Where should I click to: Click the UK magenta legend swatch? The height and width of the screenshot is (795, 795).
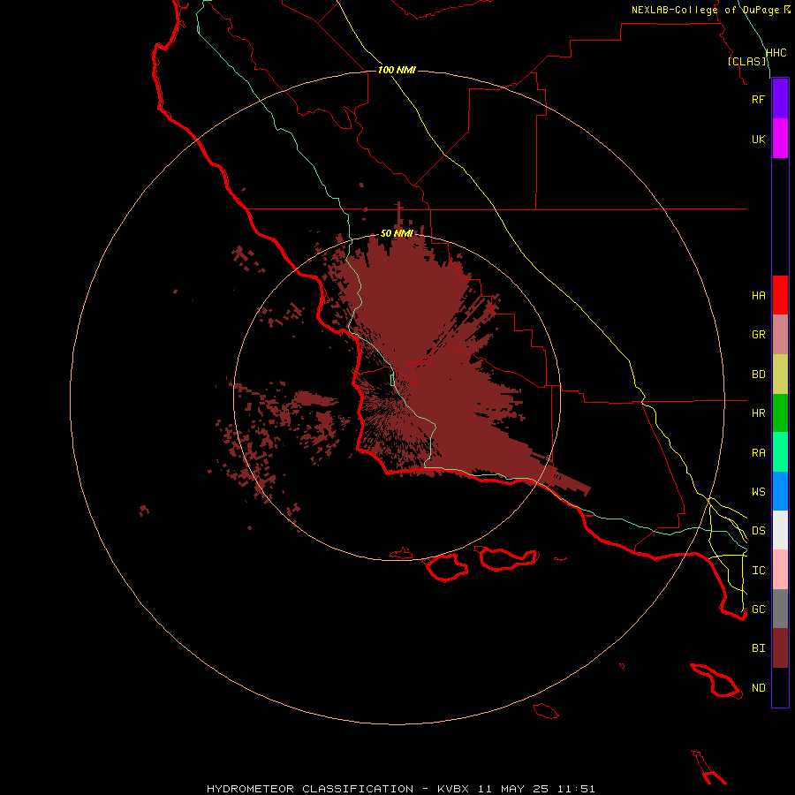pos(780,139)
